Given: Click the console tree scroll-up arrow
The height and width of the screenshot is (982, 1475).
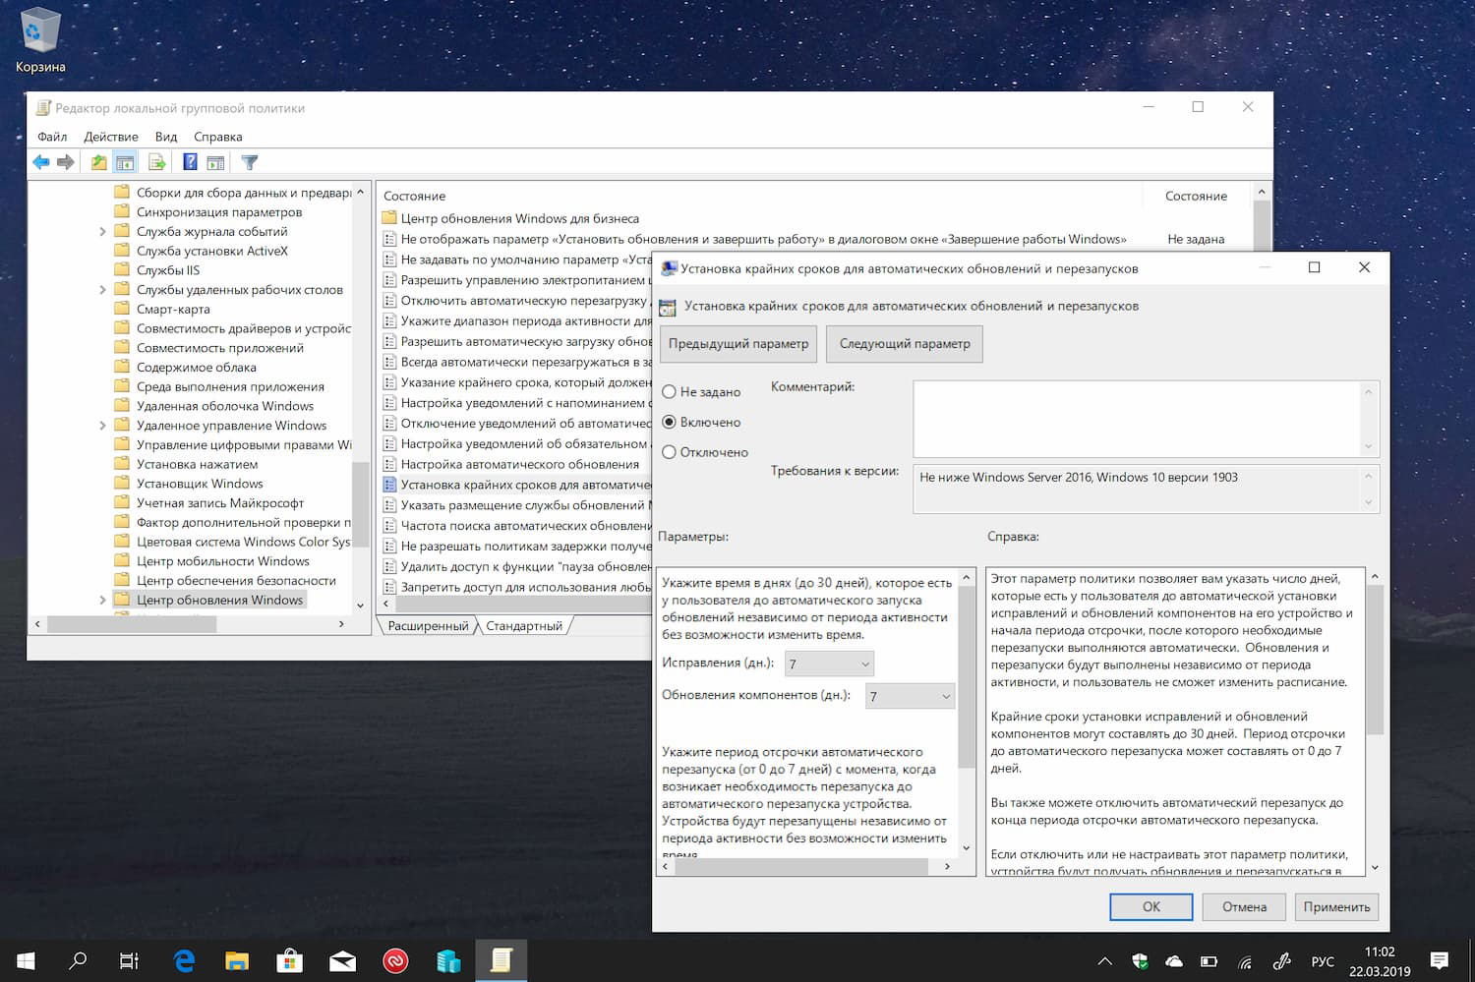Looking at the screenshot, I should 360,192.
